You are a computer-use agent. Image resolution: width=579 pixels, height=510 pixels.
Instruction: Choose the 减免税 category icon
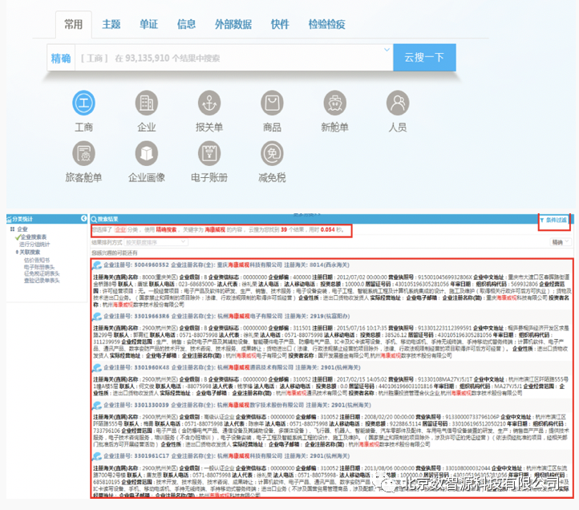point(272,153)
